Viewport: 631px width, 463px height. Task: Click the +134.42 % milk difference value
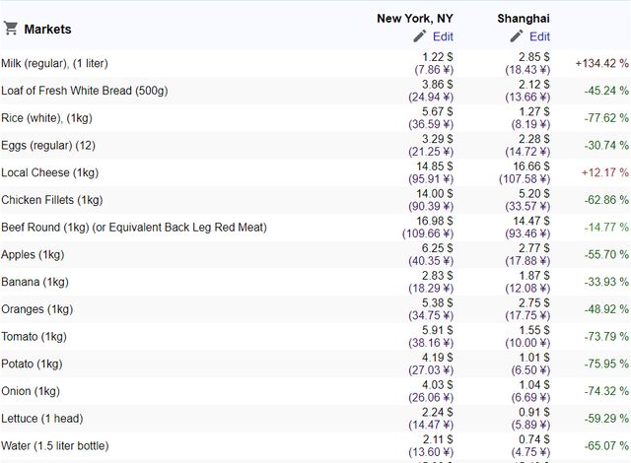pyautogui.click(x=601, y=63)
